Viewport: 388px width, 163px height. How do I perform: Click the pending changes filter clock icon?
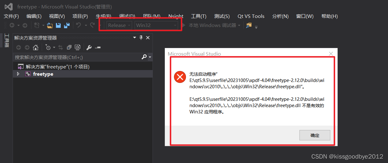(x=48, y=47)
